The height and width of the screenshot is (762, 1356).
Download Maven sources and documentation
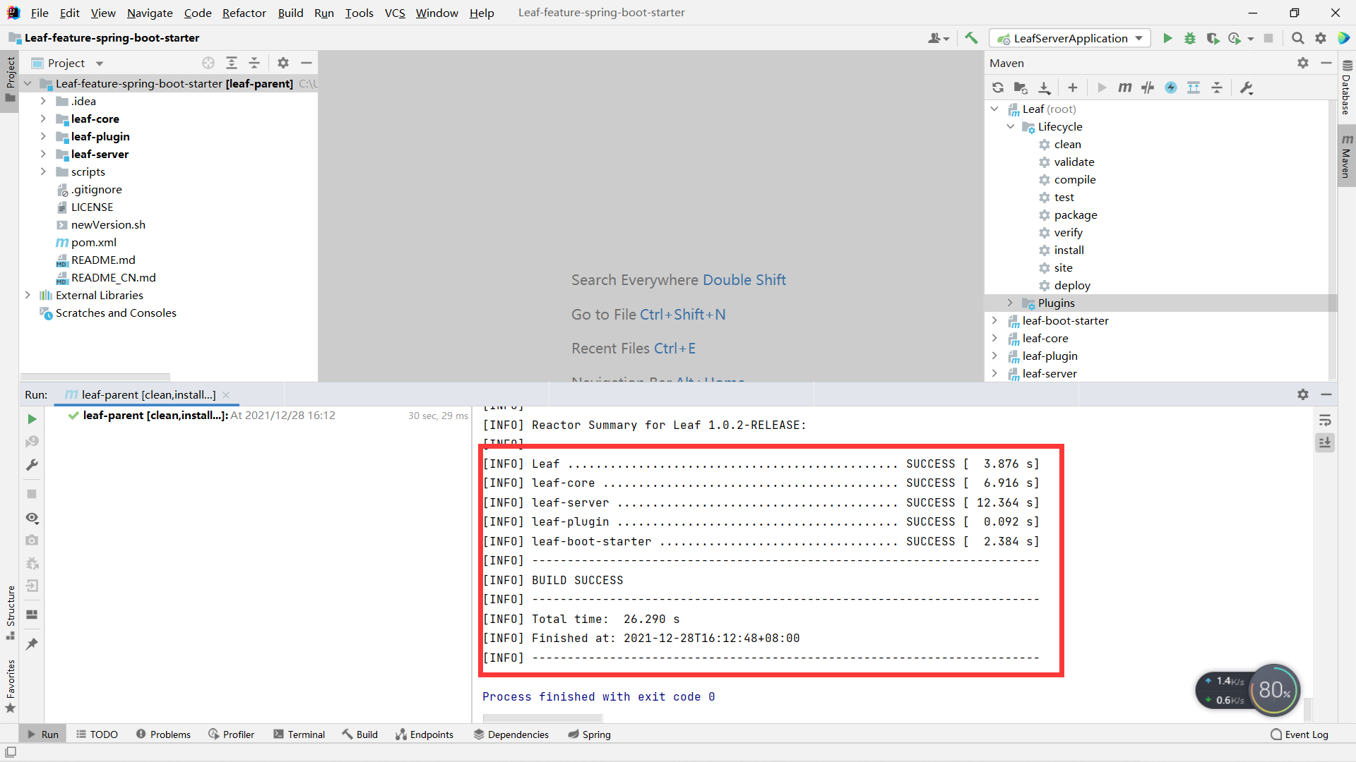[x=1045, y=87]
